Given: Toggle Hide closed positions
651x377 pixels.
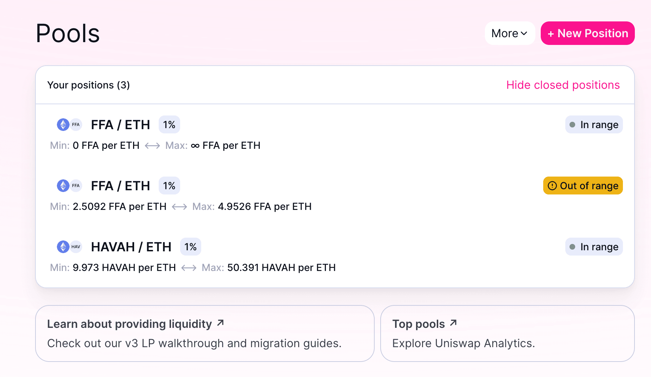Looking at the screenshot, I should click(563, 85).
